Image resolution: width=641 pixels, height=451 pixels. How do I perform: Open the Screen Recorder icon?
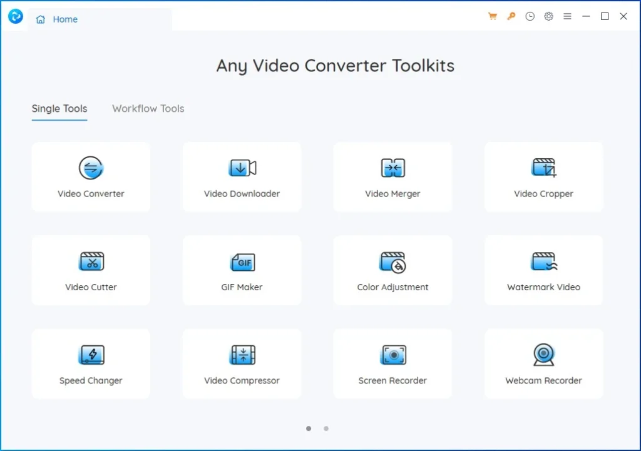pyautogui.click(x=393, y=355)
